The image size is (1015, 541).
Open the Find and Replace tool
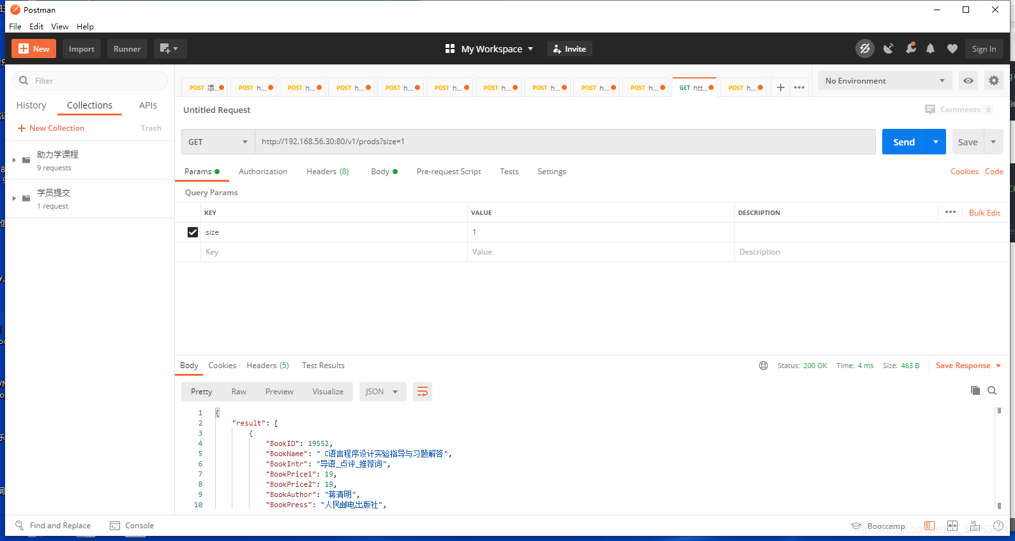[53, 526]
